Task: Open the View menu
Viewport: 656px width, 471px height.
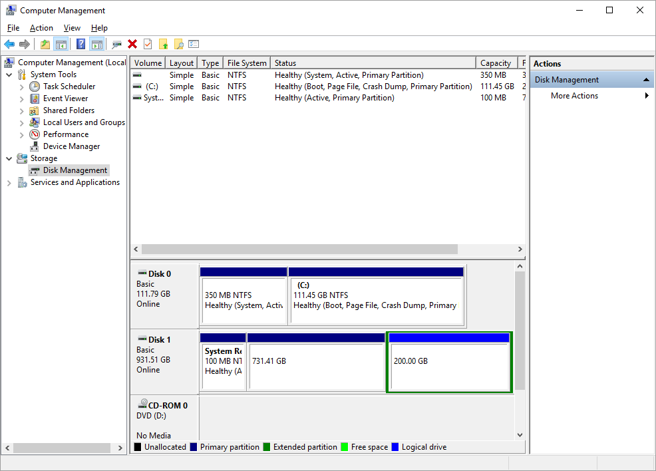Action: (x=72, y=27)
